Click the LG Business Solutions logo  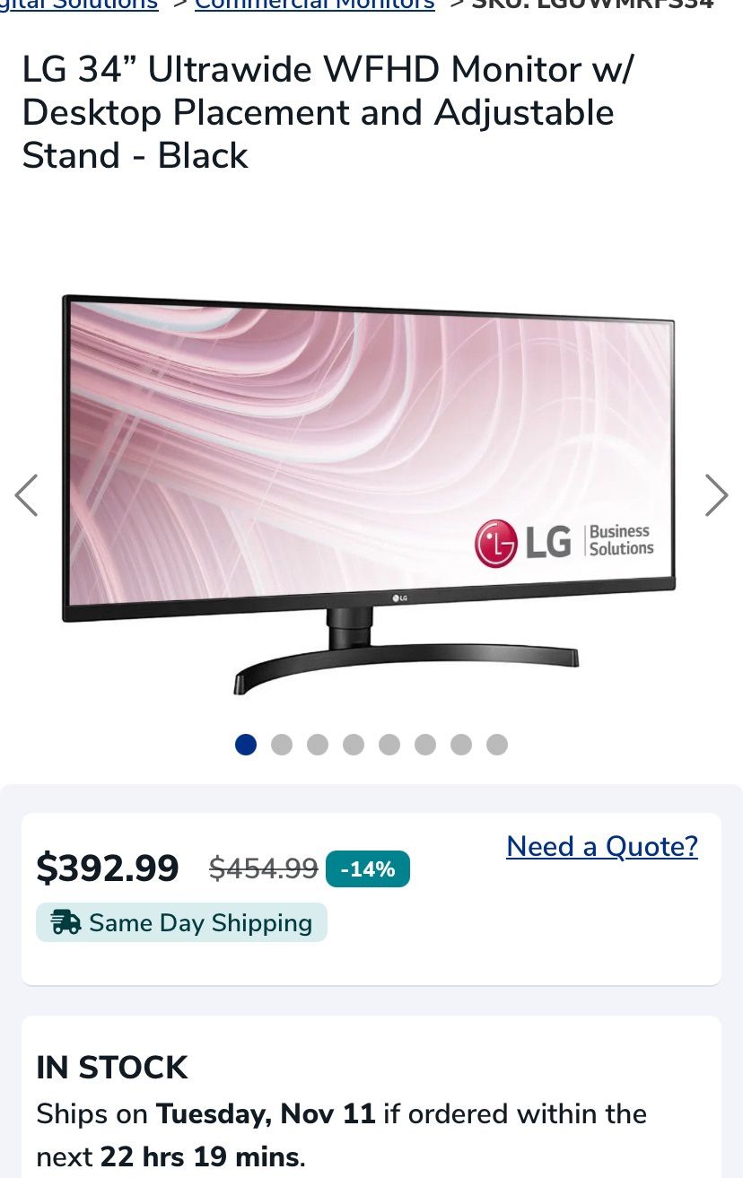click(x=564, y=542)
